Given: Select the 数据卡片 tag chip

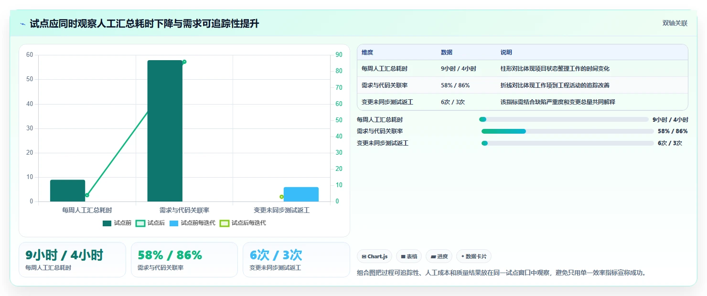Looking at the screenshot, I should 474,256.
